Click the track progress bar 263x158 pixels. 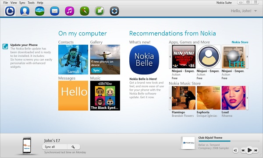(x=229, y=141)
